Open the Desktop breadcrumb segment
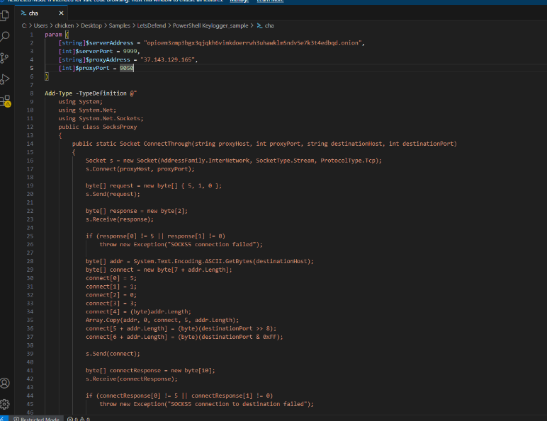547x421 pixels. pyautogui.click(x=91, y=25)
